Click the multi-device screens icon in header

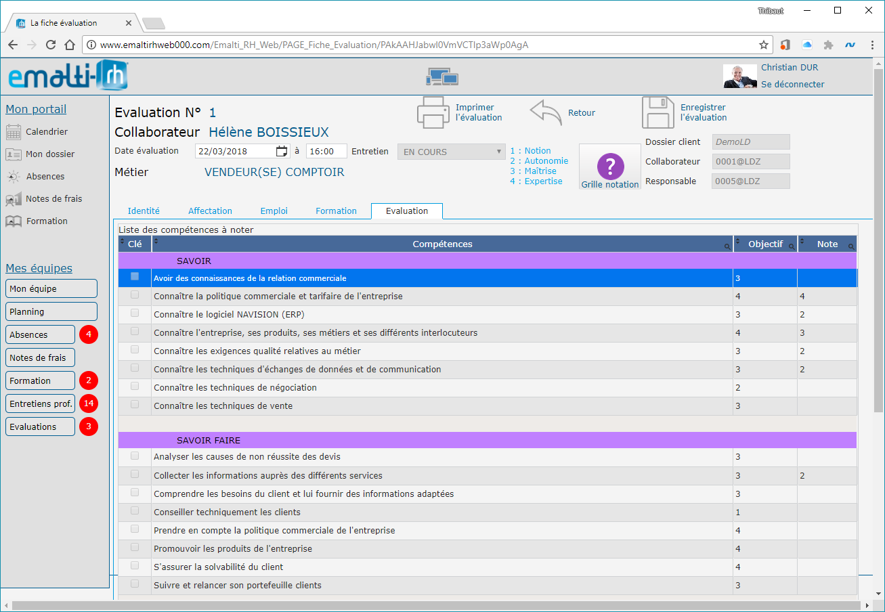click(x=442, y=76)
